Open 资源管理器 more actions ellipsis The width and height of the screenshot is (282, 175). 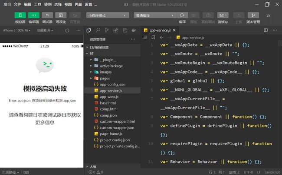pyautogui.click(x=133, y=39)
